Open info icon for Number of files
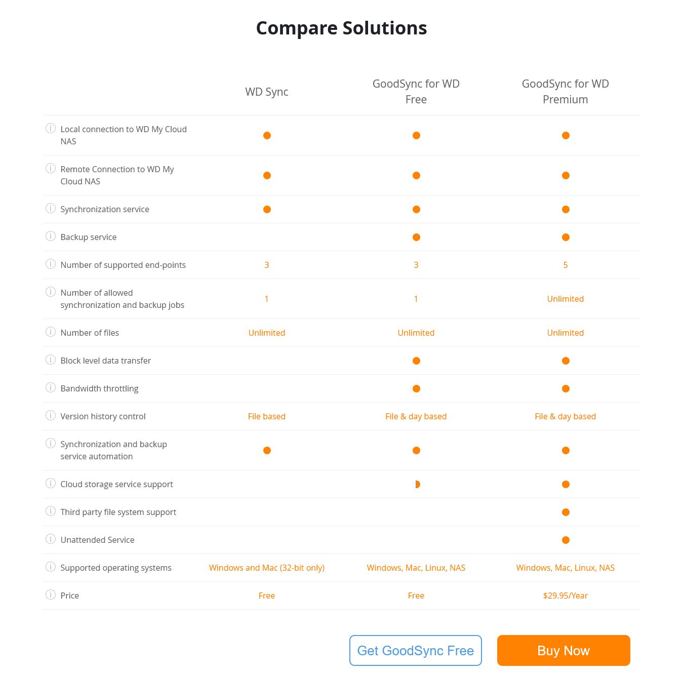Screen dimensions: 683x674 [51, 332]
